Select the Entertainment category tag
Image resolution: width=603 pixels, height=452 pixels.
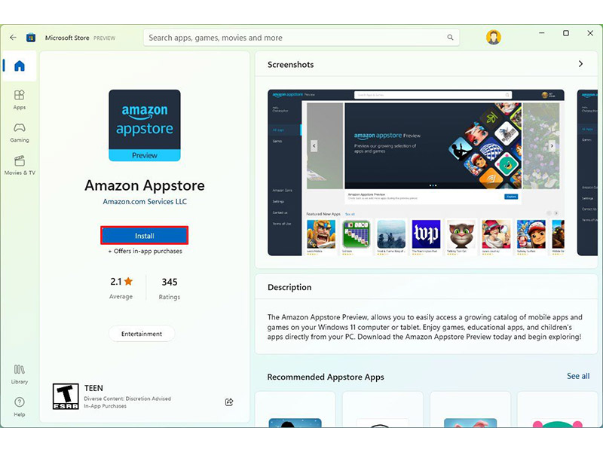coord(142,334)
